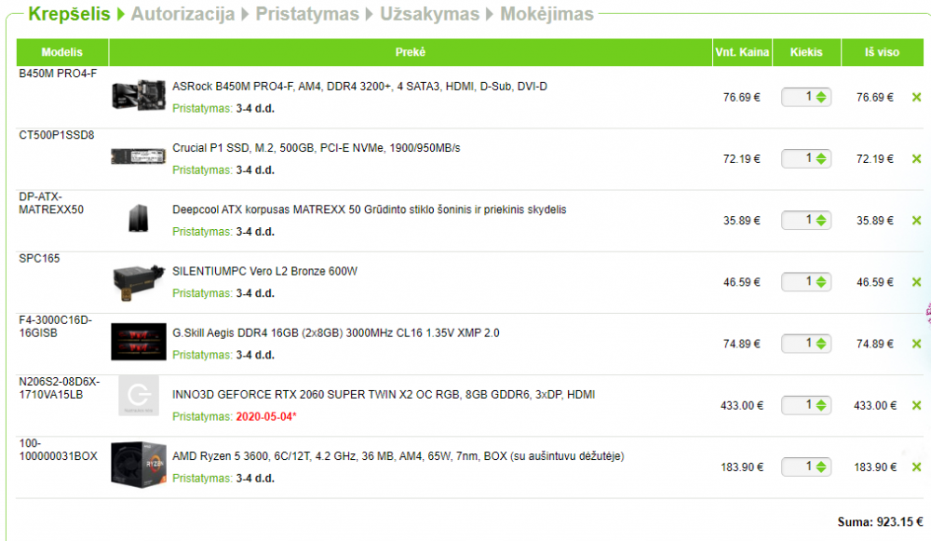Open ASRock B450M PRO4-F product link
The width and height of the screenshot is (931, 541).
tap(359, 87)
